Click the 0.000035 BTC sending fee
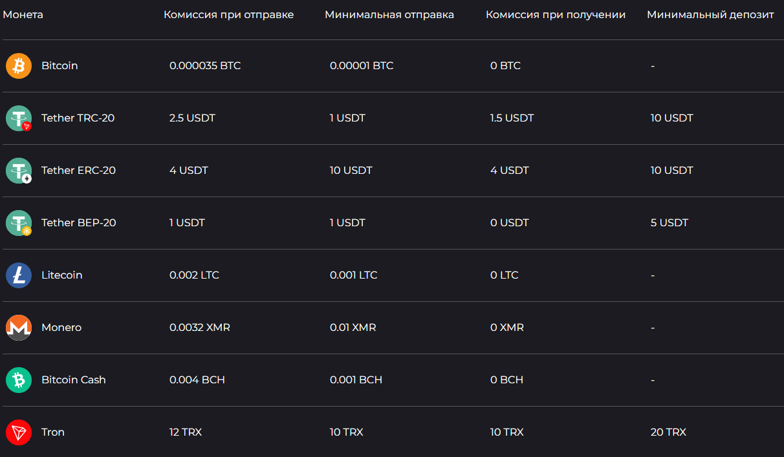The height and width of the screenshot is (457, 784). 205,66
